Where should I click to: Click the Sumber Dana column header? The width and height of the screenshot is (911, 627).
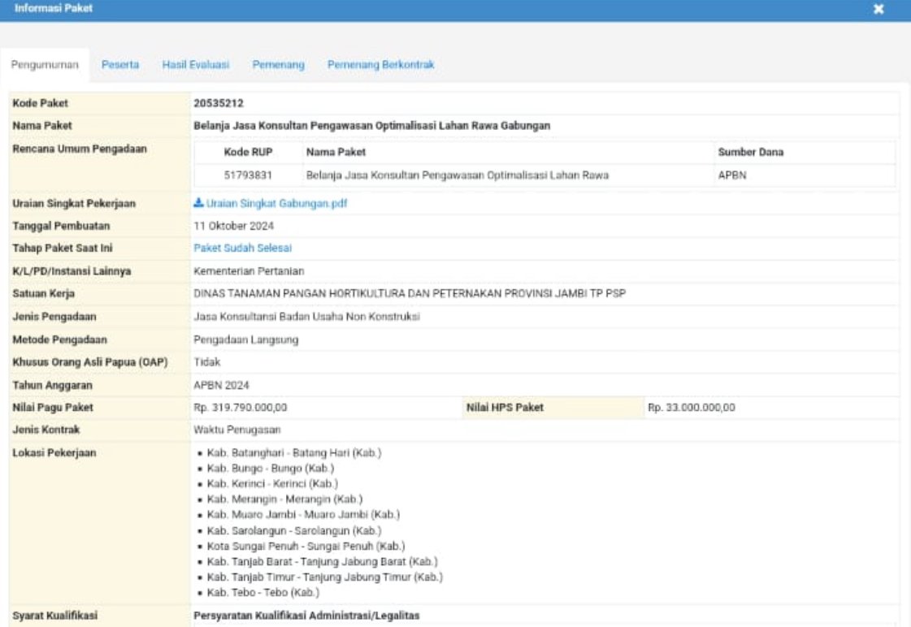click(750, 153)
